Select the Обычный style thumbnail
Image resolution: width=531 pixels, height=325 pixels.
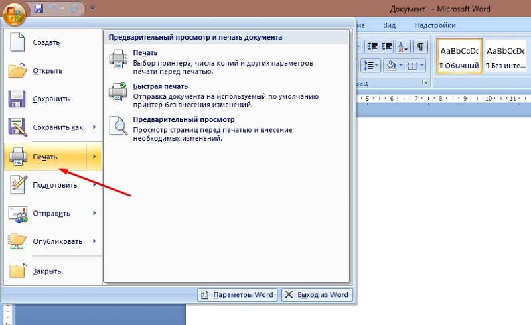coord(459,56)
